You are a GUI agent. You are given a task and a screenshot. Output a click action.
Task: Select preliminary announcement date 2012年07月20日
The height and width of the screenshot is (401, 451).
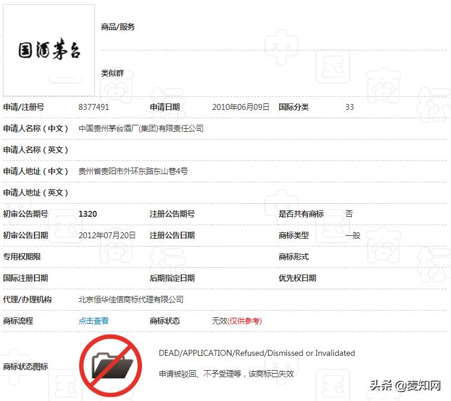pyautogui.click(x=107, y=235)
